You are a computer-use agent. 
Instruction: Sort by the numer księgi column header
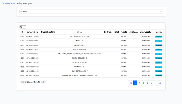(x=32, y=32)
